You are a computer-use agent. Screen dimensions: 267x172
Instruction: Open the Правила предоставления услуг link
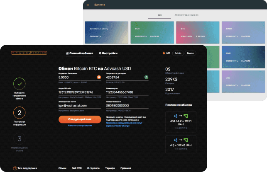coord(124,124)
